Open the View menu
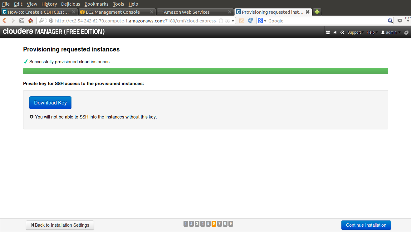The height and width of the screenshot is (232, 411). tap(32, 4)
